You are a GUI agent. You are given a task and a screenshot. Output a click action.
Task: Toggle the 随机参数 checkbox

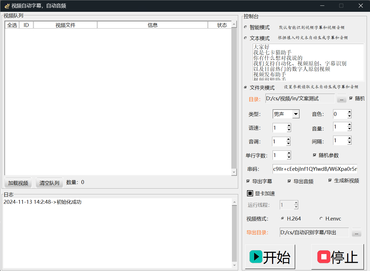(315, 155)
